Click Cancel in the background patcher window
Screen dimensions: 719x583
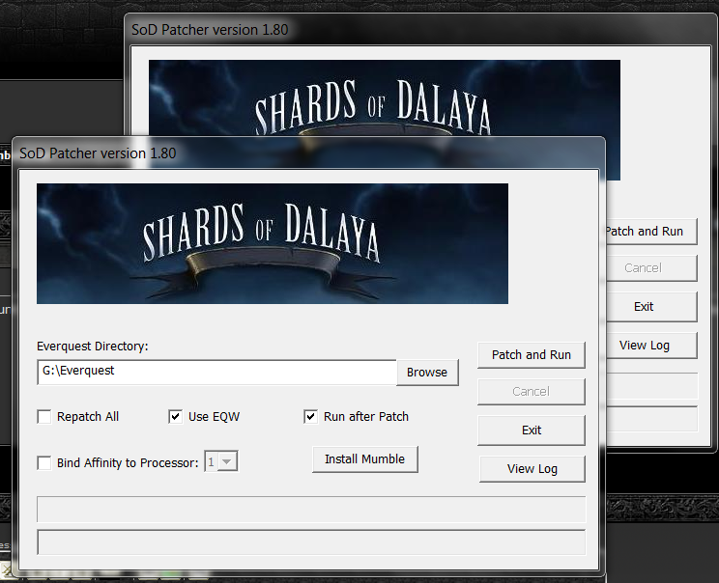tap(651, 268)
